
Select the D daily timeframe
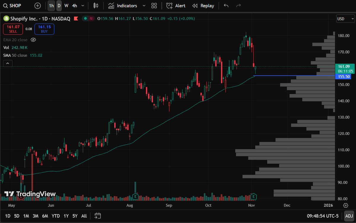(59, 6)
